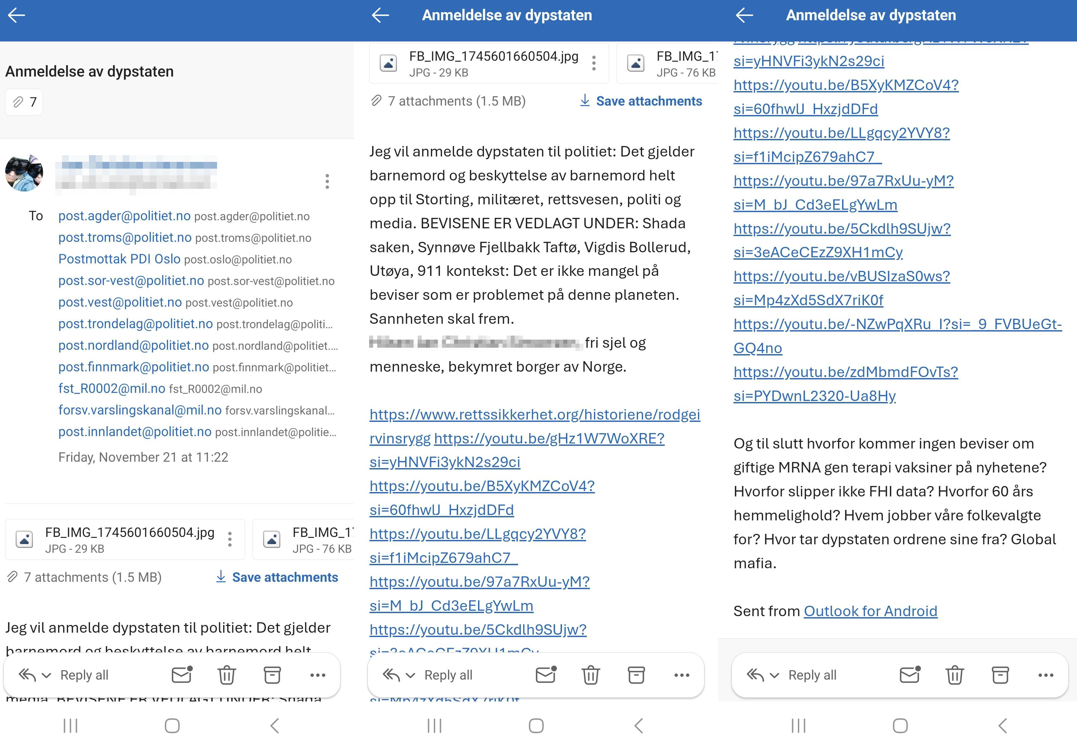This screenshot has height=747, width=1077.
Task: Click archive box icon in middle panel toolbar
Action: tap(636, 675)
